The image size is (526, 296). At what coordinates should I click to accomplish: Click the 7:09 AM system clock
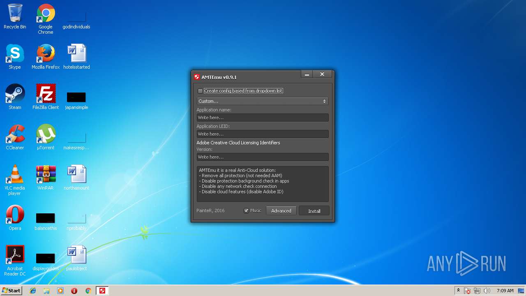click(x=505, y=291)
